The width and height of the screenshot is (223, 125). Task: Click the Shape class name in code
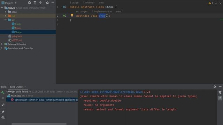[x=109, y=7]
